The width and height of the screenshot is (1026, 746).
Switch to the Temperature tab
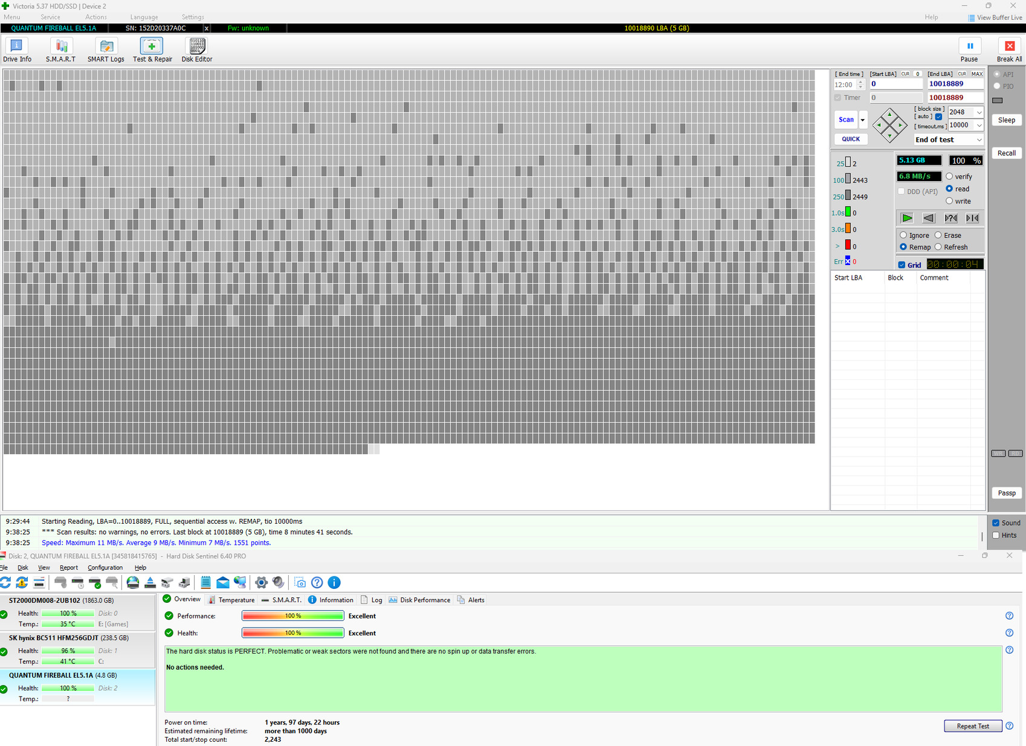231,600
